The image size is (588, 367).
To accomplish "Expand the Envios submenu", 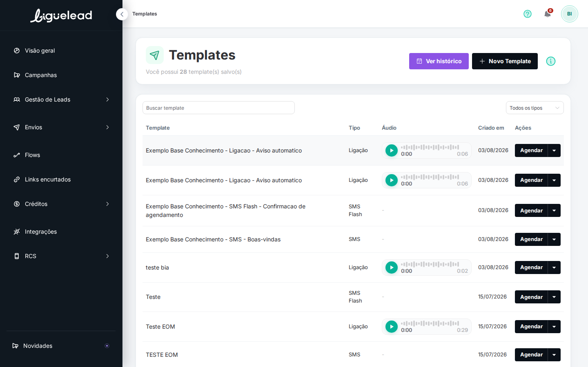I will [x=107, y=127].
